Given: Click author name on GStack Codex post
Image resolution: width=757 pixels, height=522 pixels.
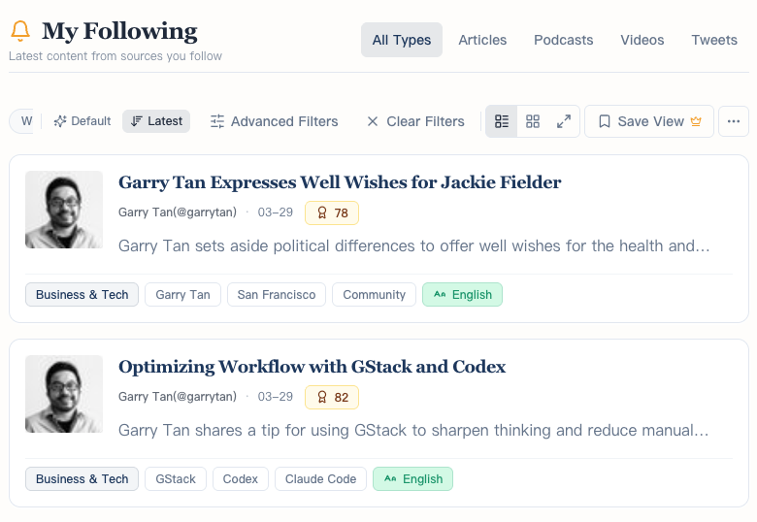Looking at the screenshot, I should click(178, 397).
